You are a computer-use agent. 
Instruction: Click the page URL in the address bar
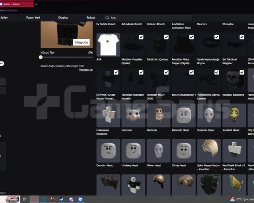(x=9, y=10)
